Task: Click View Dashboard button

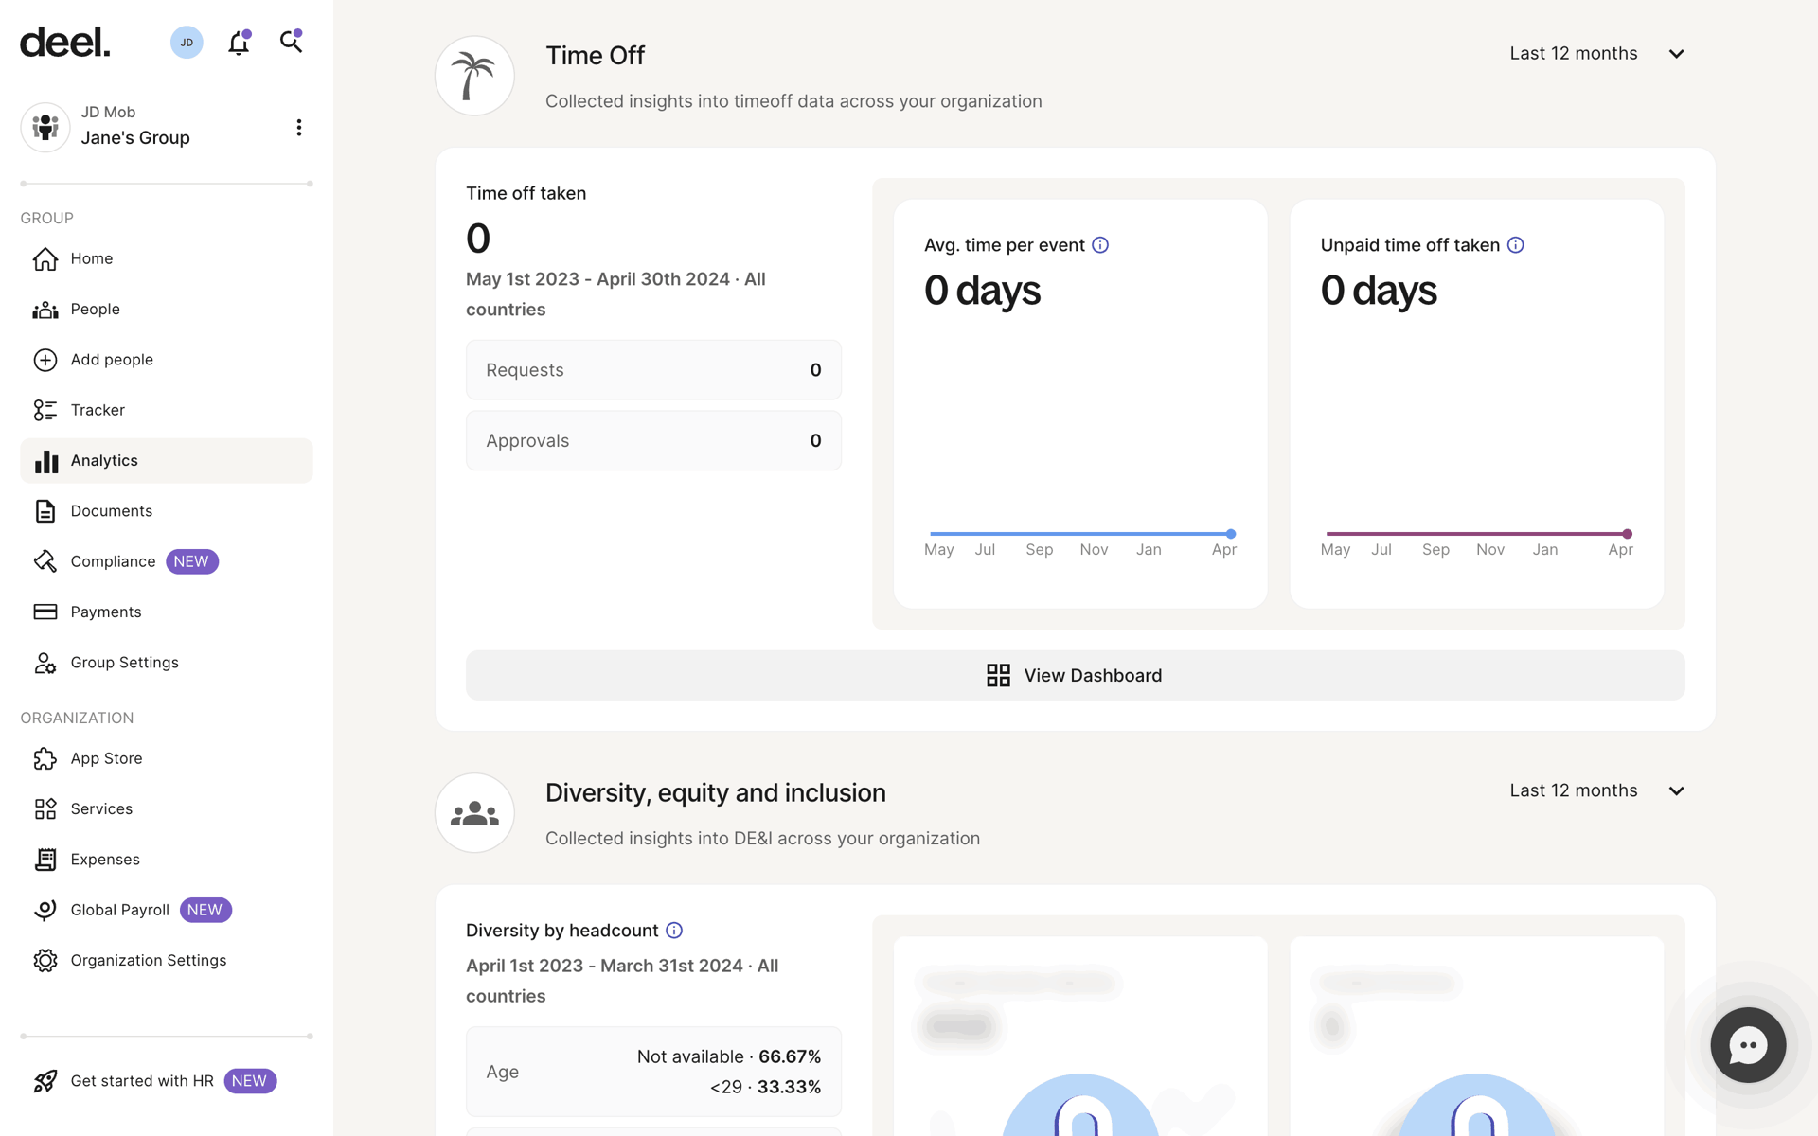Action: pyautogui.click(x=1075, y=675)
